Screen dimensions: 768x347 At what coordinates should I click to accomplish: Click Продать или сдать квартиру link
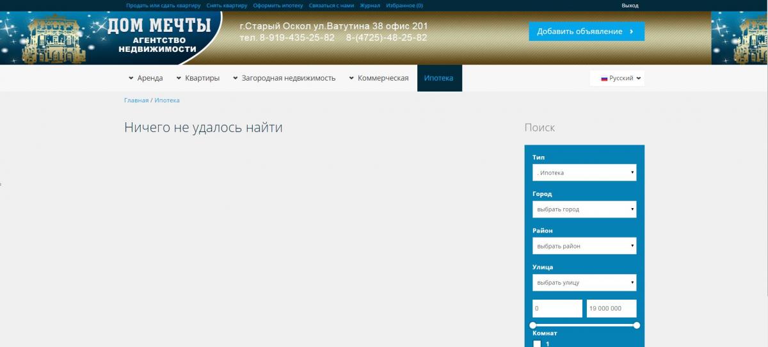pyautogui.click(x=163, y=5)
